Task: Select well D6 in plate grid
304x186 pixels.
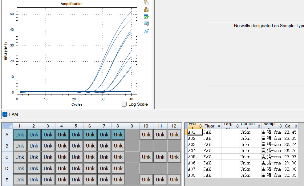Action: tap(90, 168)
